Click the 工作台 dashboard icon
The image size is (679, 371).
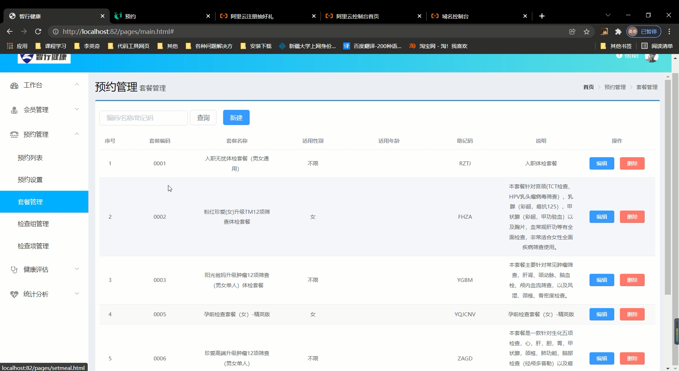pyautogui.click(x=14, y=86)
